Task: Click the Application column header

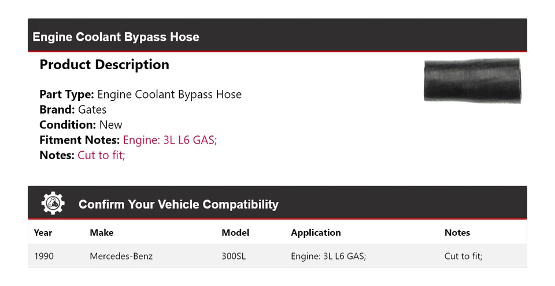Action: click(x=316, y=233)
